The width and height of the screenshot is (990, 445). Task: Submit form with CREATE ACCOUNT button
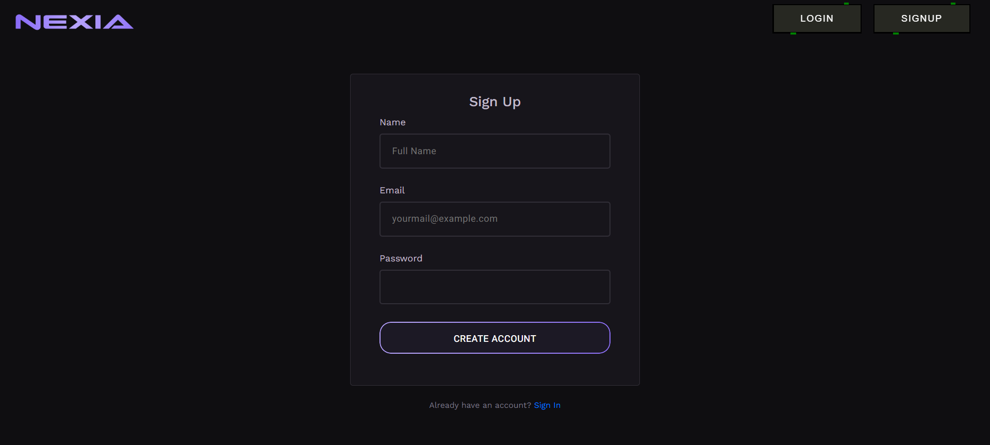pyautogui.click(x=494, y=338)
